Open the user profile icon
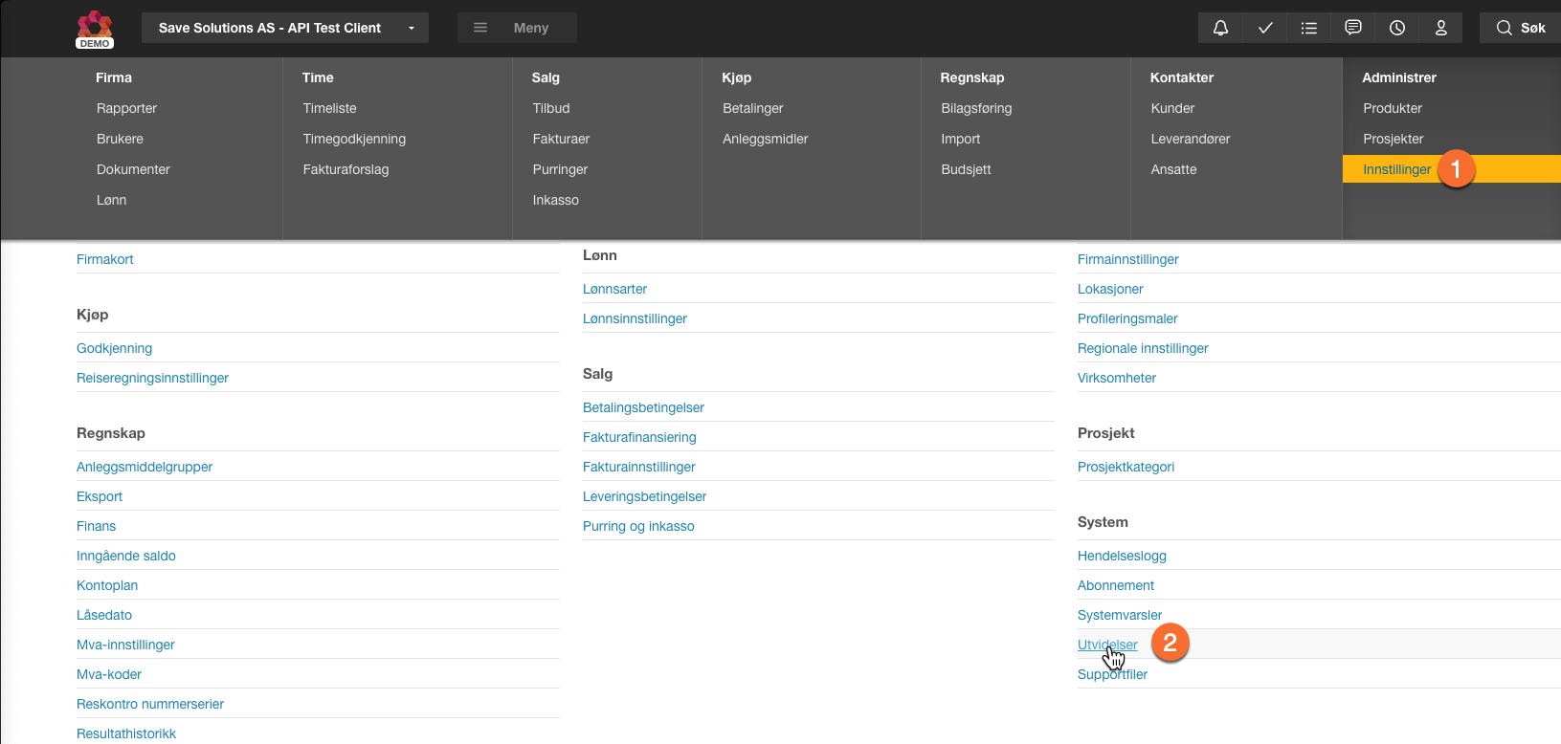1561x744 pixels. click(1441, 28)
